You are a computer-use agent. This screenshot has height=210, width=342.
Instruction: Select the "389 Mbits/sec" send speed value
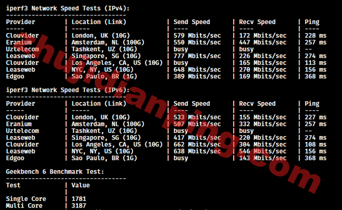tap(197, 77)
